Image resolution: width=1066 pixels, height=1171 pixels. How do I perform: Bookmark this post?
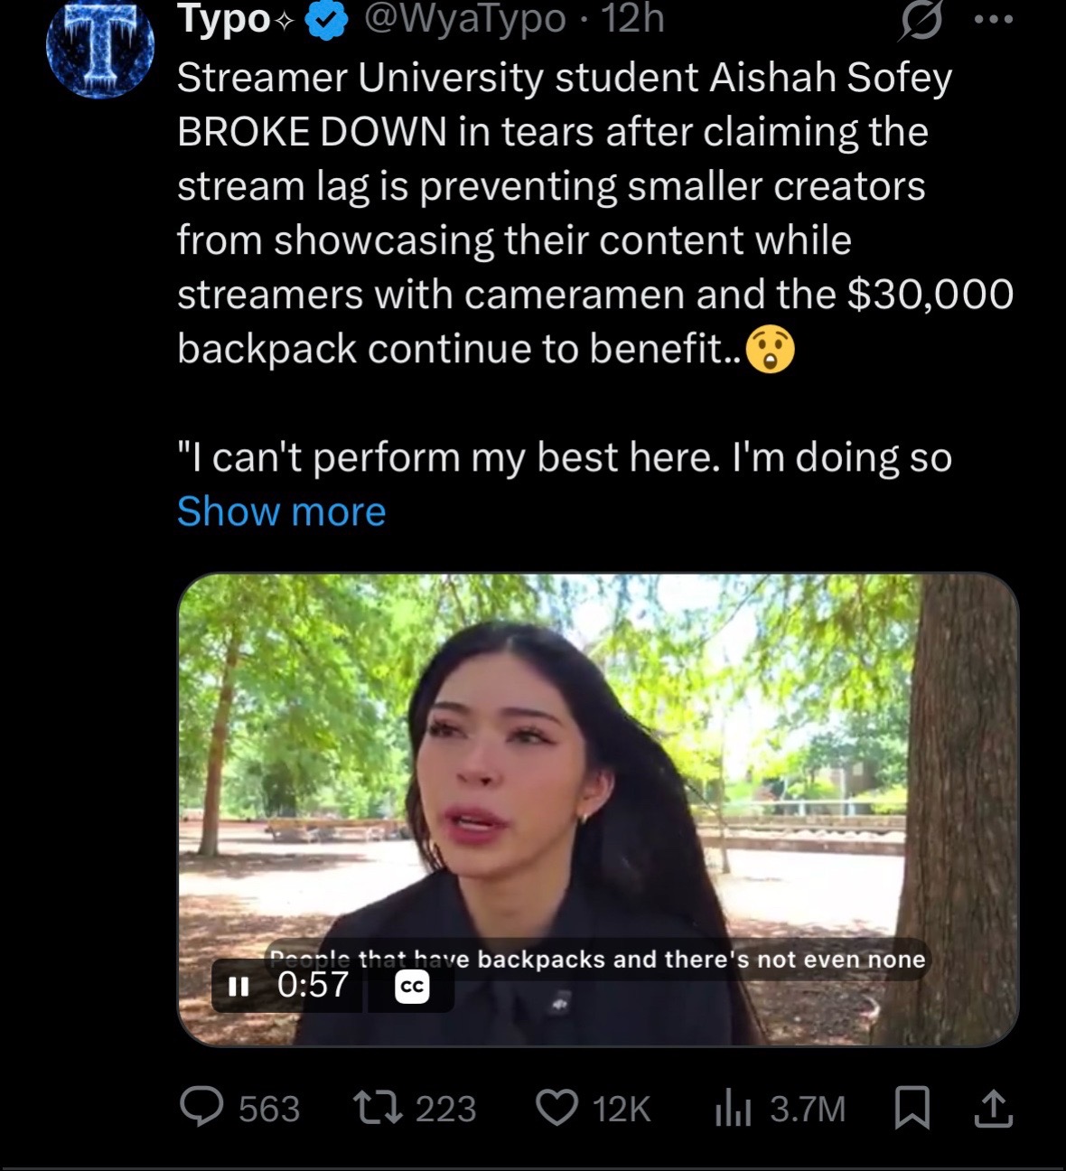point(912,1109)
